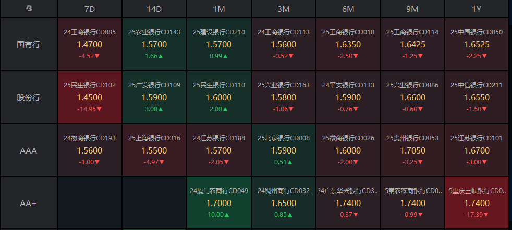Click the green 10.00 up-arrow indicator
Screen dimensions: 512x230
point(219,214)
